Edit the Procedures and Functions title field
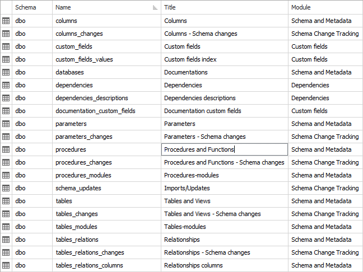 click(x=224, y=149)
